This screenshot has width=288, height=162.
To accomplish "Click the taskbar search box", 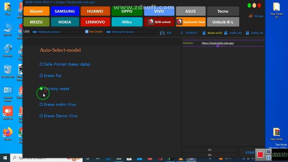I will point(46,158).
